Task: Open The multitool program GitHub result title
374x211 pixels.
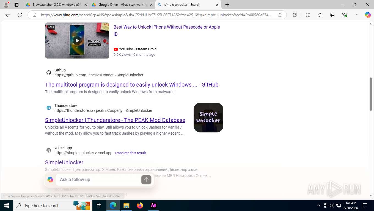Action: point(132,85)
